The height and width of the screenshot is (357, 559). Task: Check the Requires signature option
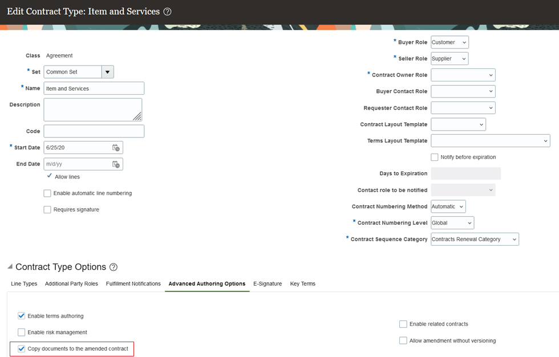[47, 209]
